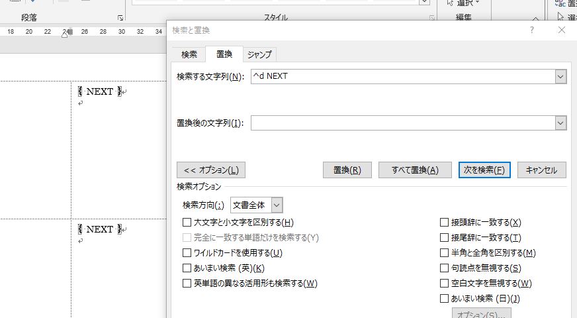Open the 選択 dropdown in ribbon
The image size is (577, 318).
463,3
